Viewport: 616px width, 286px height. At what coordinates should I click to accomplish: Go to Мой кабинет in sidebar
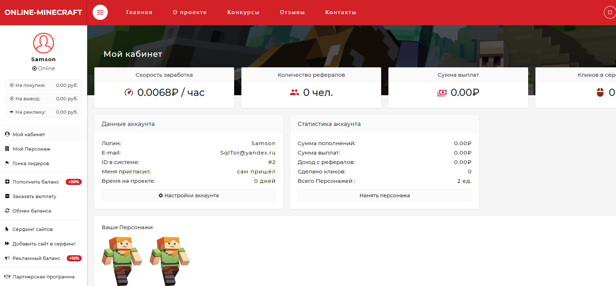pos(44,134)
